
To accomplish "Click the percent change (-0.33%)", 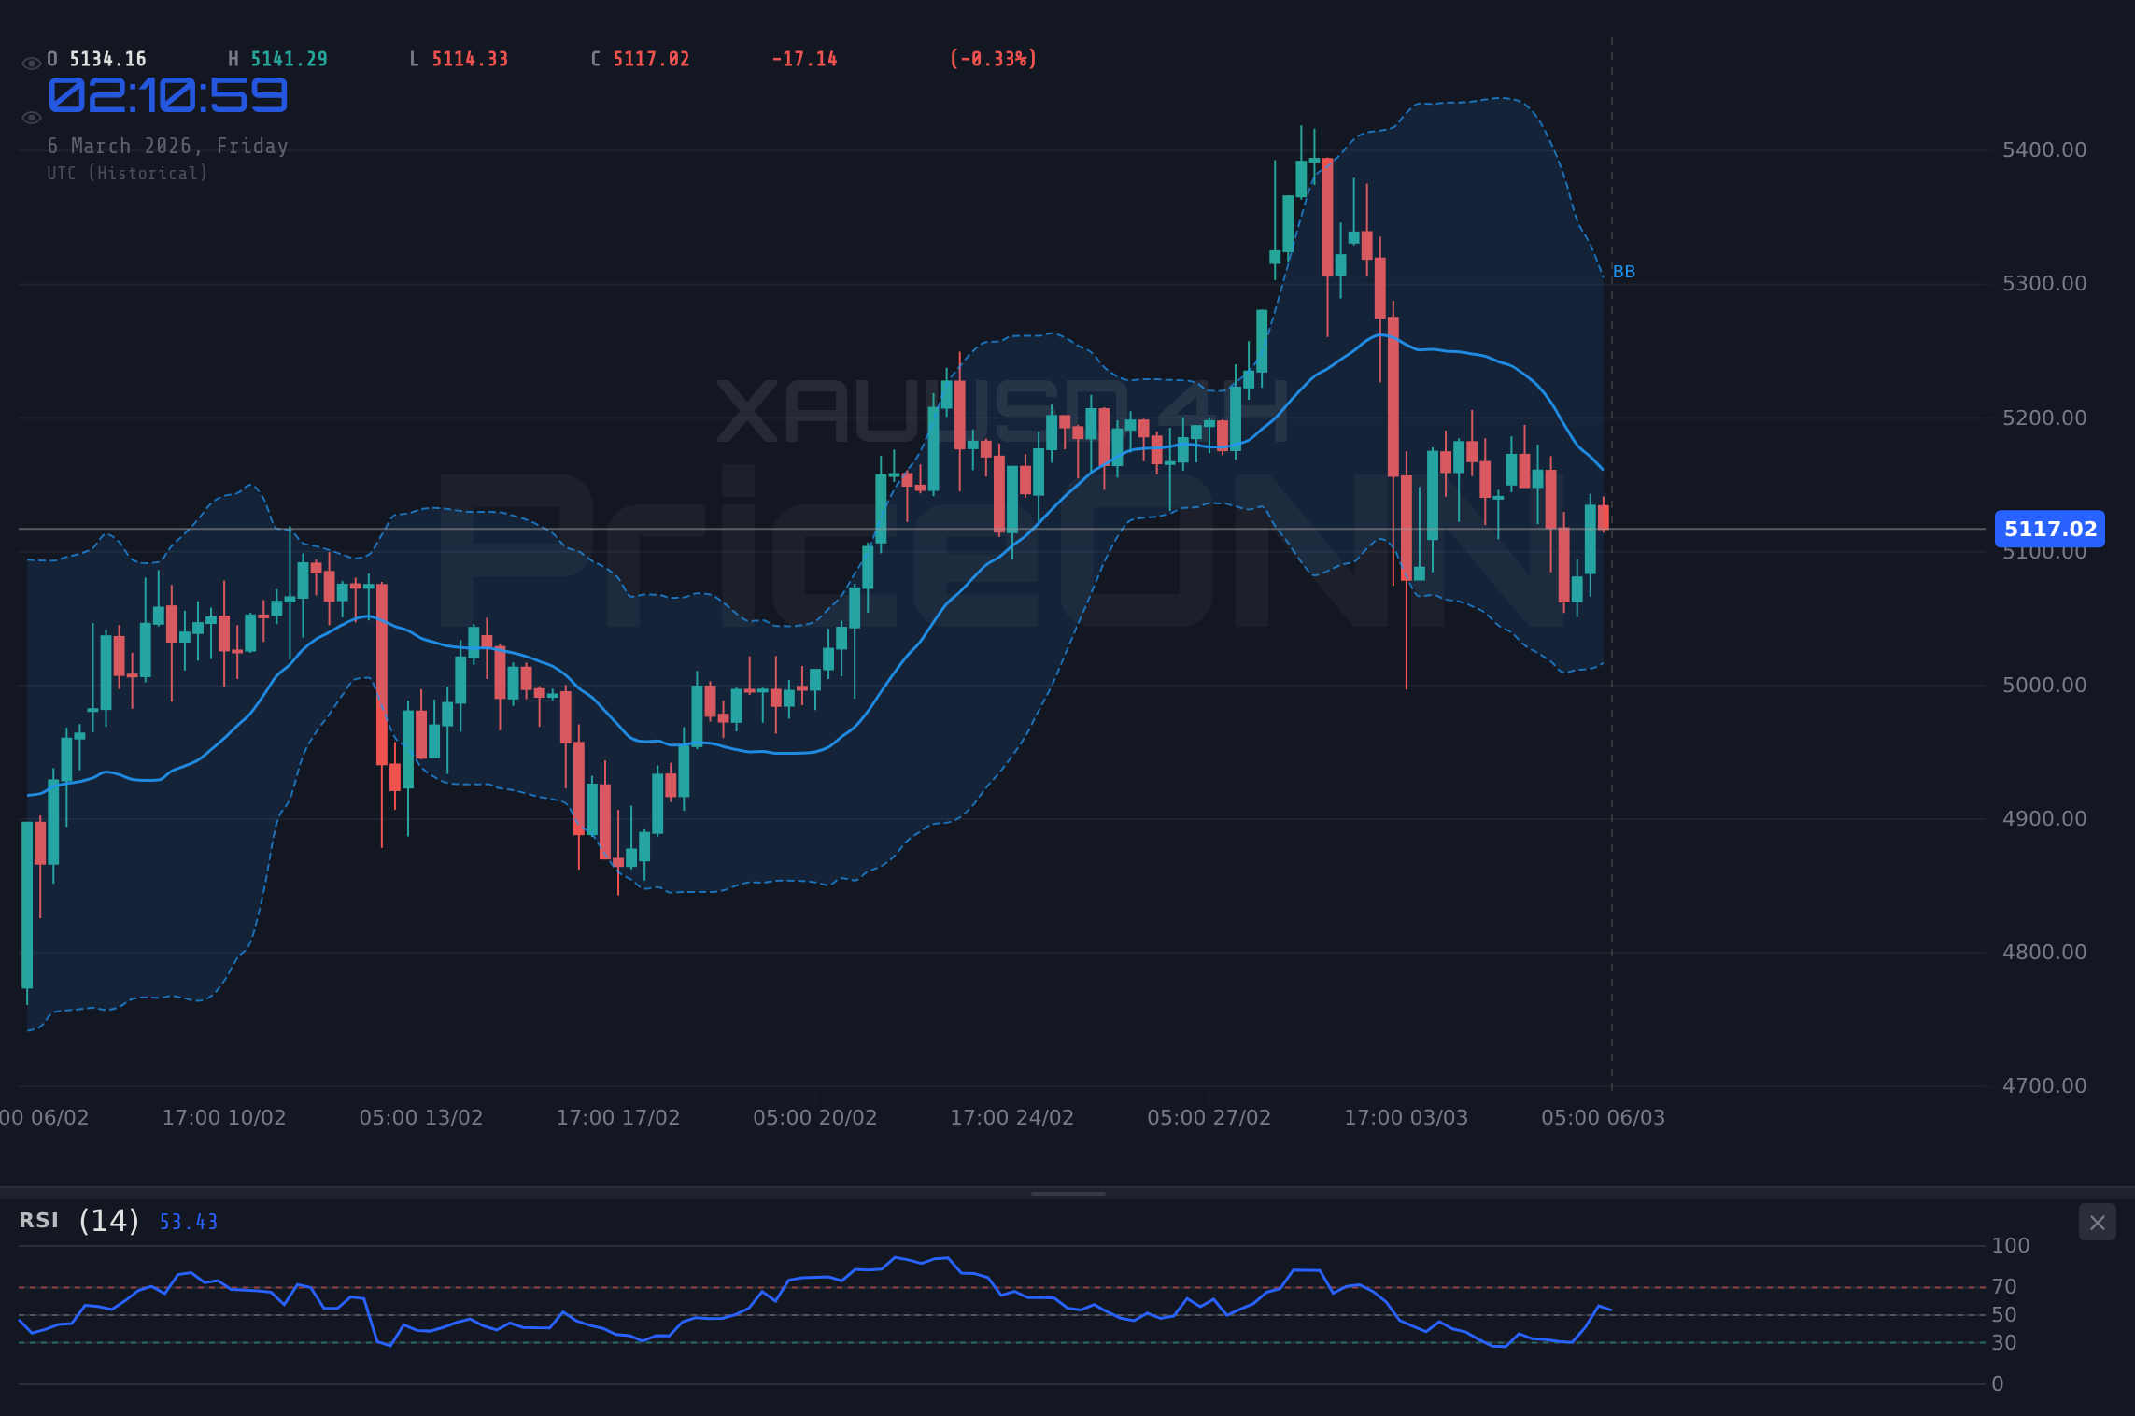I will [994, 60].
